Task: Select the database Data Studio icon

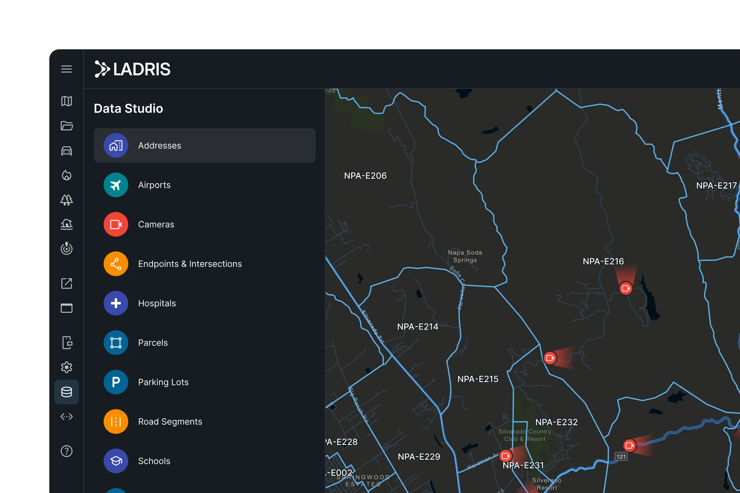Action: pyautogui.click(x=67, y=392)
